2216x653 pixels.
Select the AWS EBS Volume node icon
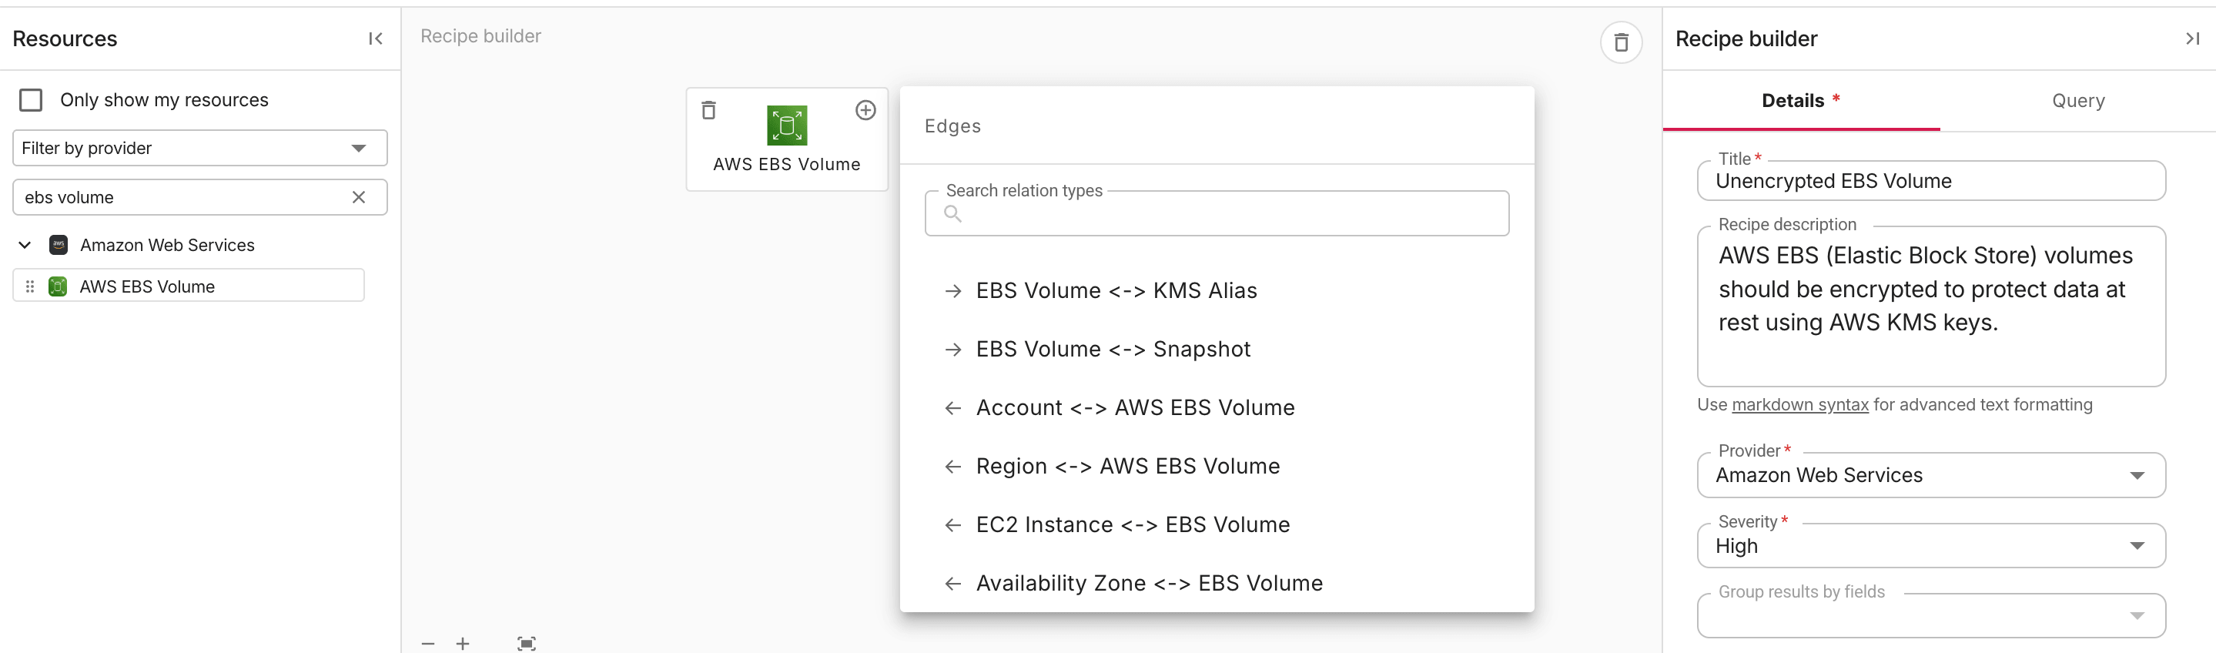tap(786, 126)
